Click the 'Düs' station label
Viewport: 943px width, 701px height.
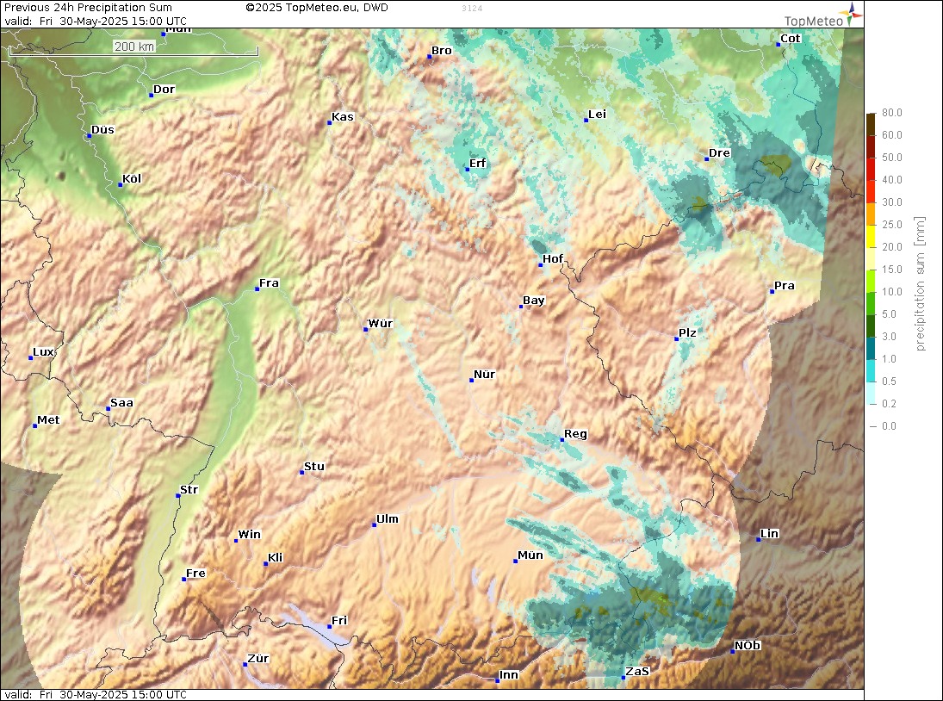tap(102, 130)
